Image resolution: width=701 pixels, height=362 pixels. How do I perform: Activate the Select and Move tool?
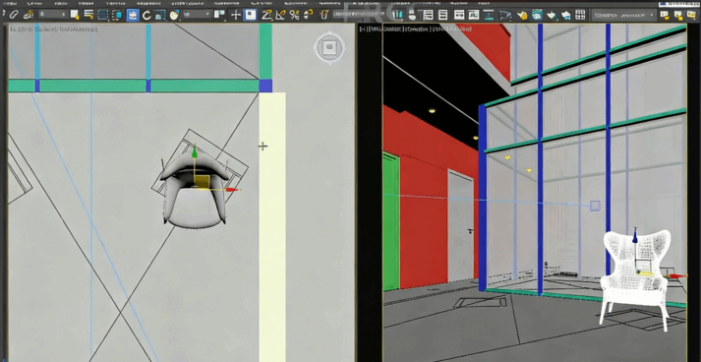133,15
